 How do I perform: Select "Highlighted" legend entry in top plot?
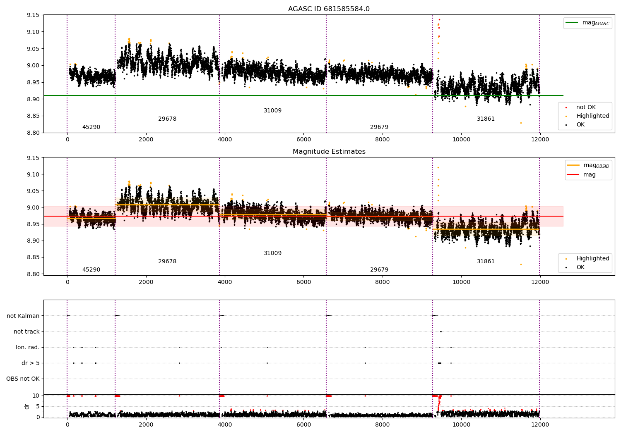point(593,116)
